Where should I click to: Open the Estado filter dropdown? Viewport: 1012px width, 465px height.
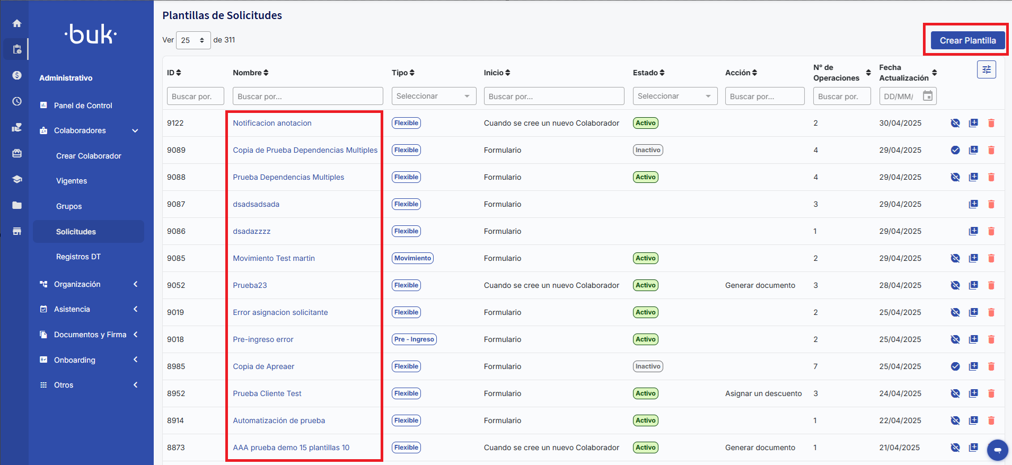[675, 96]
